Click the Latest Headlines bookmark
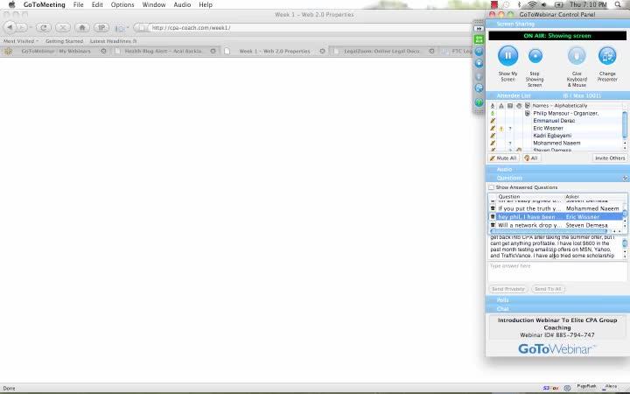This screenshot has height=394, width=630. (x=113, y=41)
